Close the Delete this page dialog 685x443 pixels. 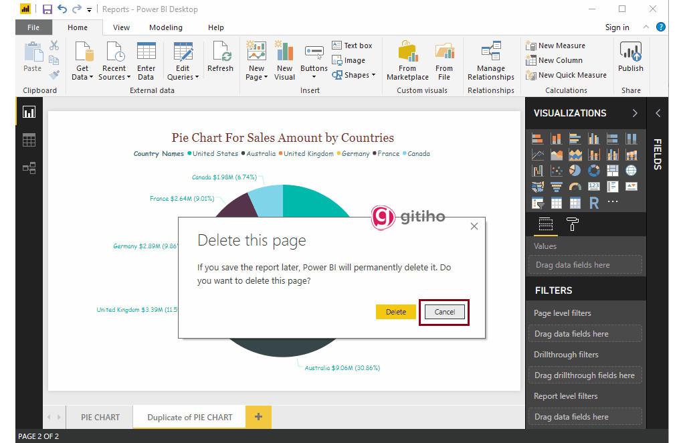(474, 226)
